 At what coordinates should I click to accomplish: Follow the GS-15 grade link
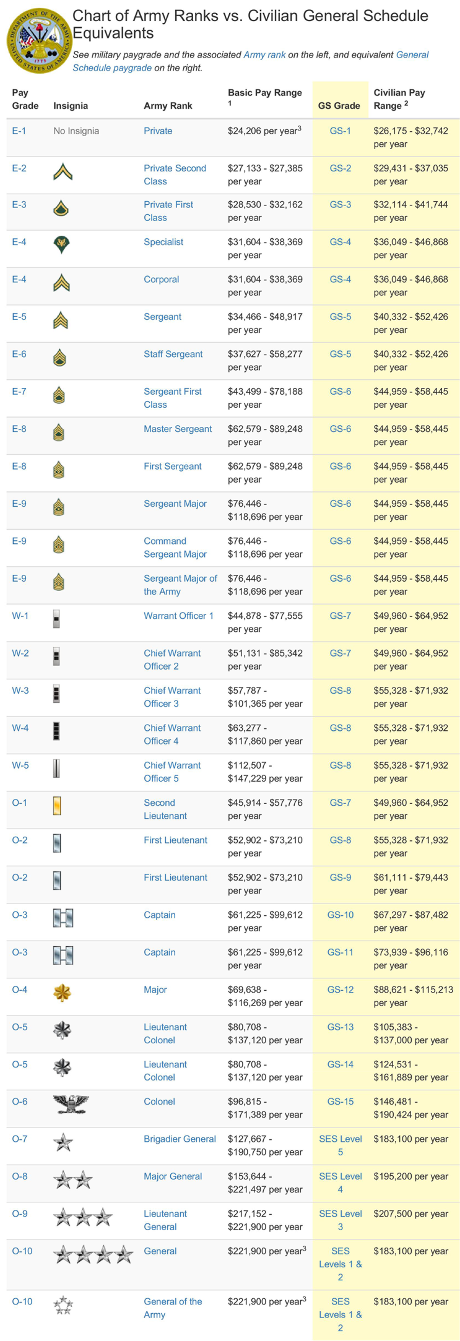pyautogui.click(x=340, y=1102)
